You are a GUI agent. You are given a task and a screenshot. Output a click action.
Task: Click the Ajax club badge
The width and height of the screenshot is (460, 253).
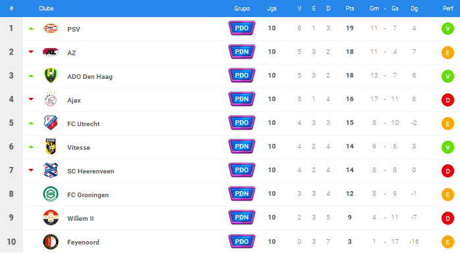click(51, 99)
